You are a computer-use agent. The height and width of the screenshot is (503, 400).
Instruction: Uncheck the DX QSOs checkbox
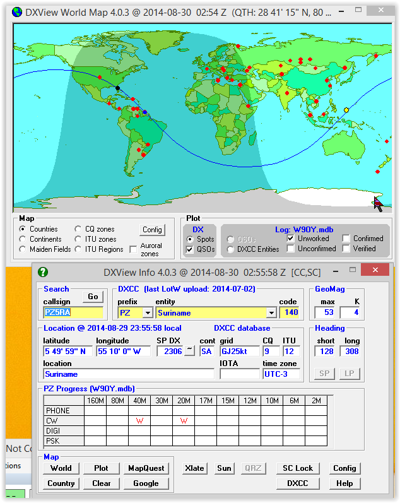click(190, 249)
